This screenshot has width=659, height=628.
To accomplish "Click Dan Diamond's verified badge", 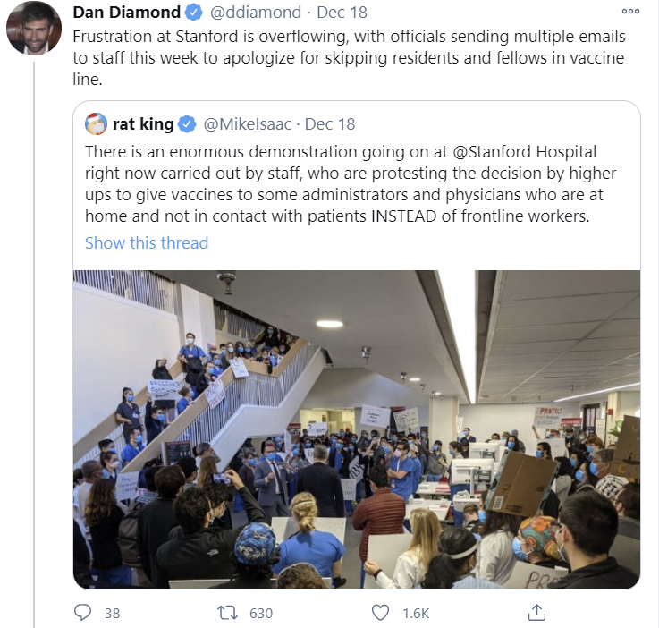I will [x=194, y=13].
